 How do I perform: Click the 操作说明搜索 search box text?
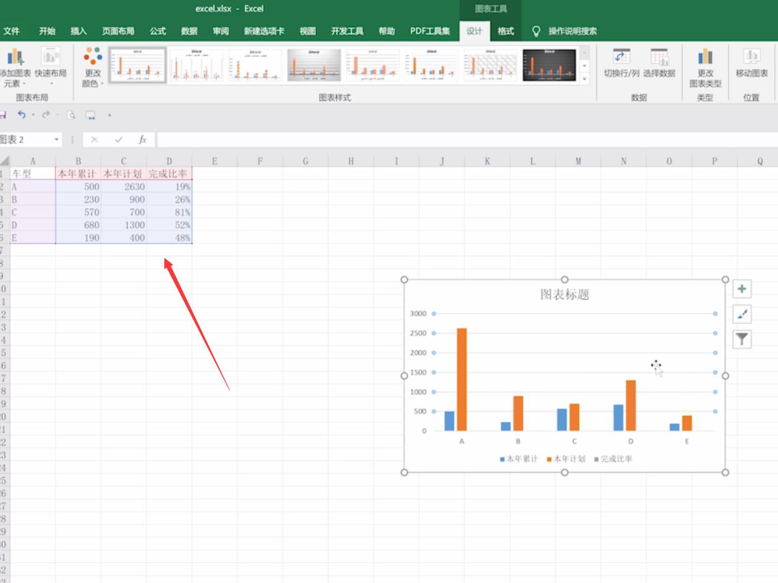pyautogui.click(x=572, y=31)
